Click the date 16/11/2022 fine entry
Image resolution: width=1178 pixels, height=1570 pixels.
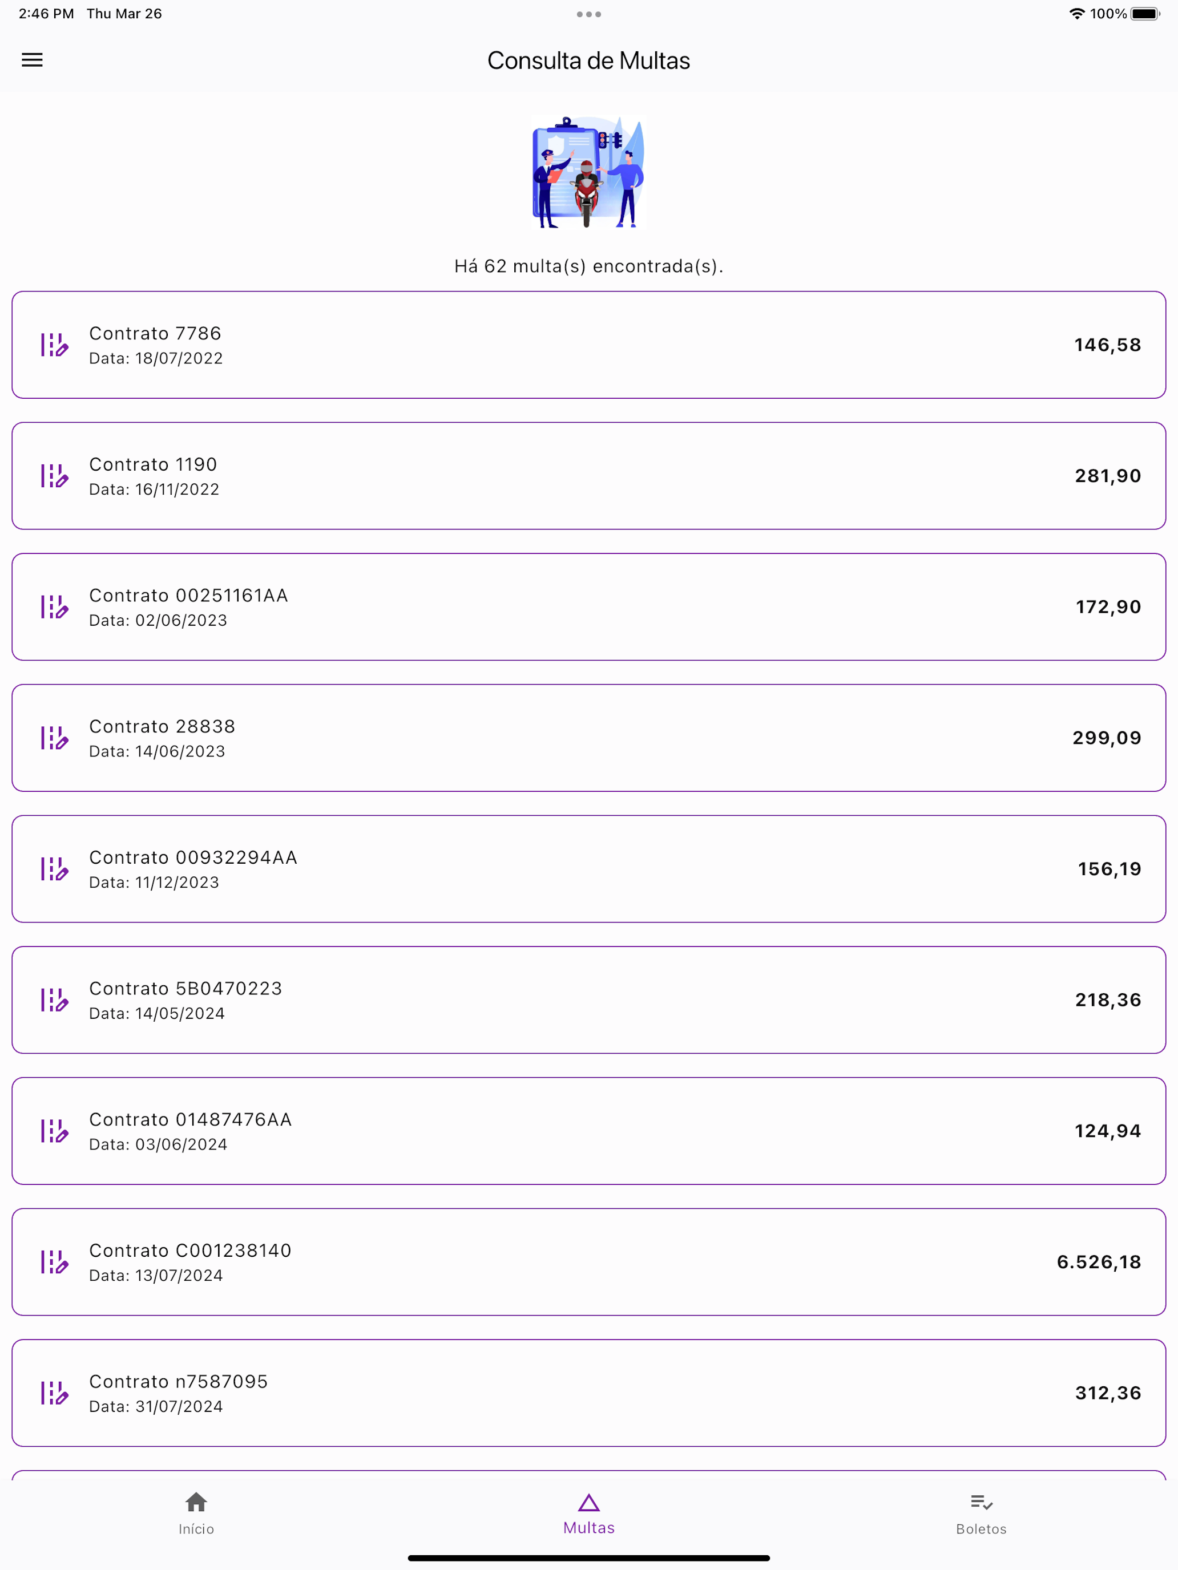(588, 476)
